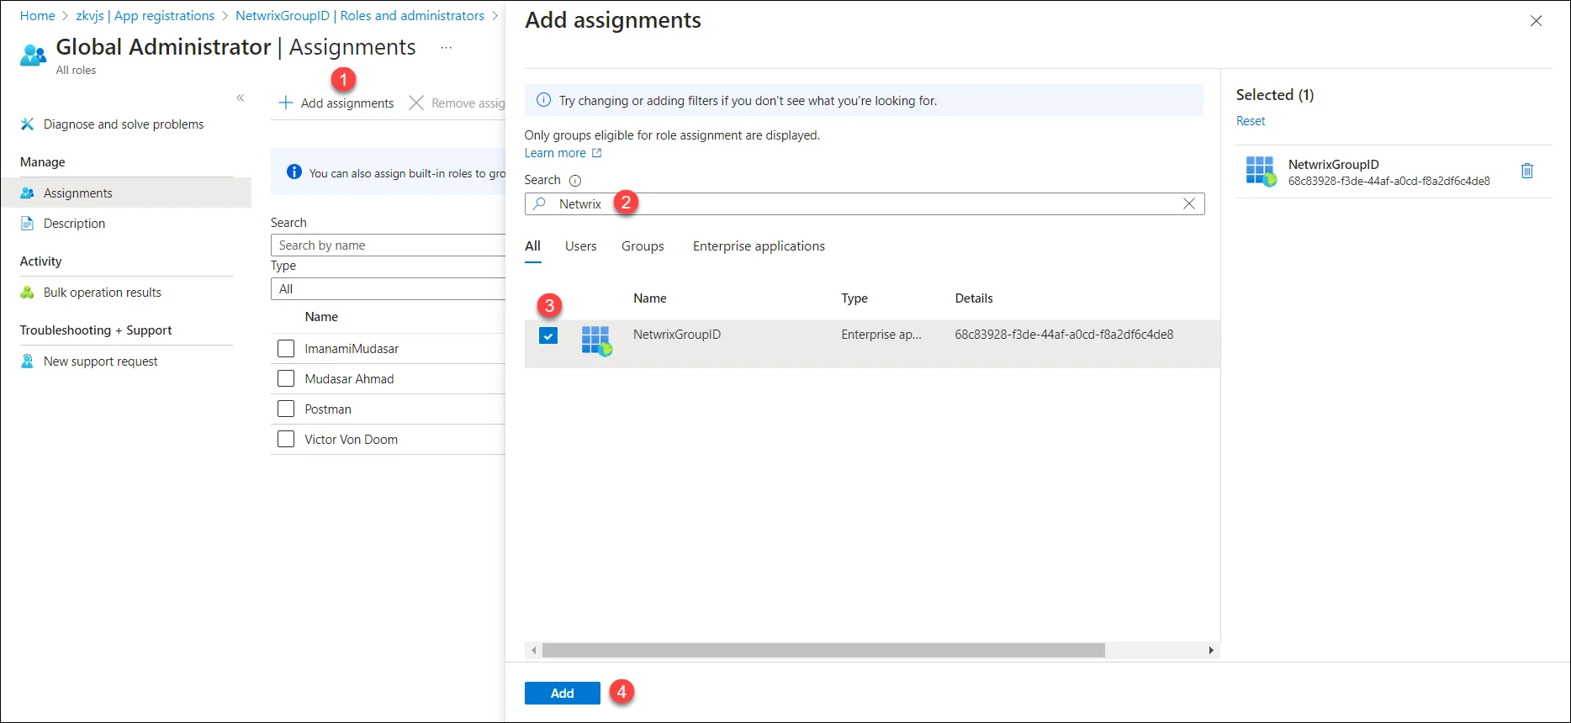This screenshot has width=1571, height=723.
Task: Click the NetwrixGroupID app icon in results
Action: pyautogui.click(x=596, y=340)
